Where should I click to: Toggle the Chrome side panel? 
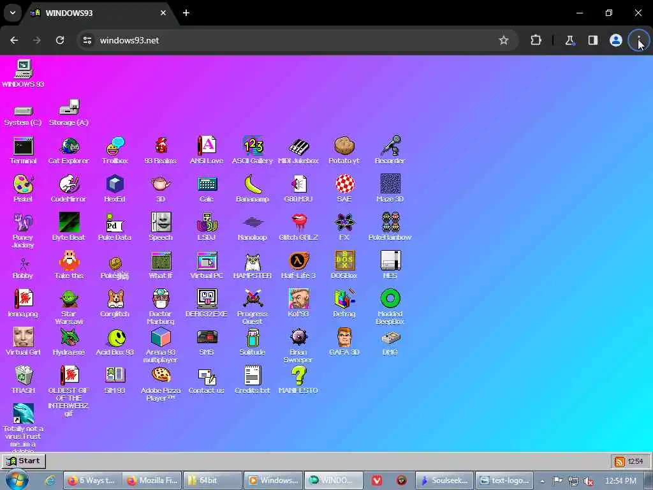[593, 40]
